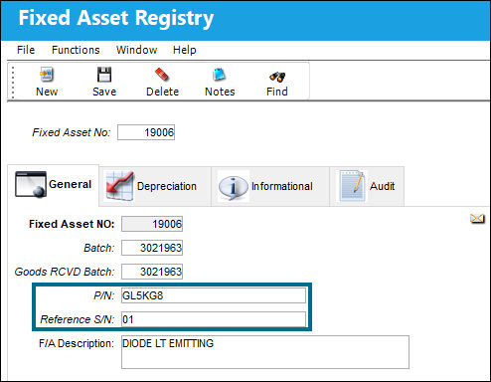Screen dimensions: 491x382
Task: Click the New record toolbar icon
Action: point(47,75)
